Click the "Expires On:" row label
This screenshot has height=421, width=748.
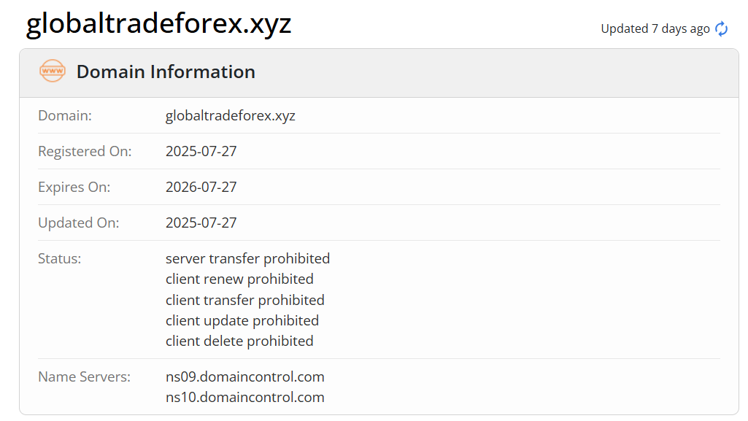pyautogui.click(x=74, y=187)
